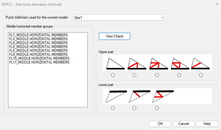Open Help for this dialog
221x130 pixels.
coord(207,124)
